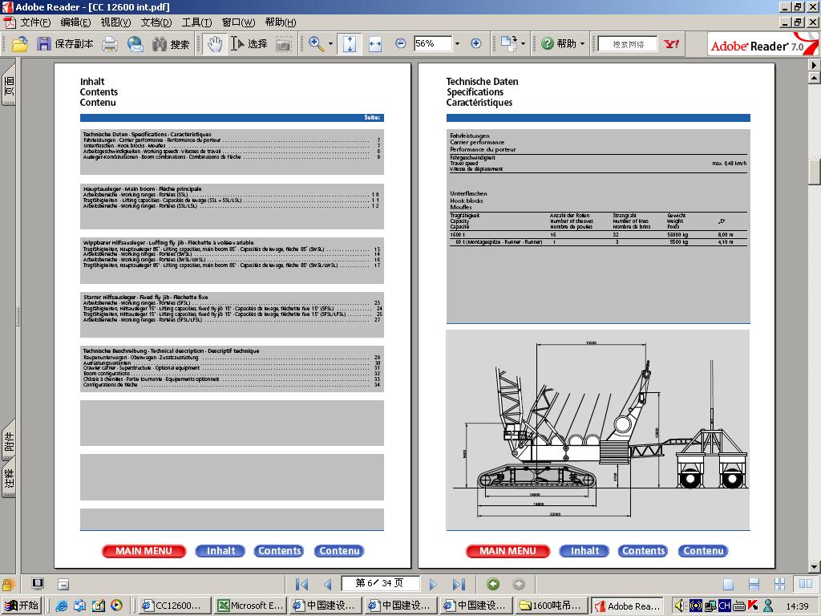Go to last page button
Image resolution: width=821 pixels, height=616 pixels.
459,584
